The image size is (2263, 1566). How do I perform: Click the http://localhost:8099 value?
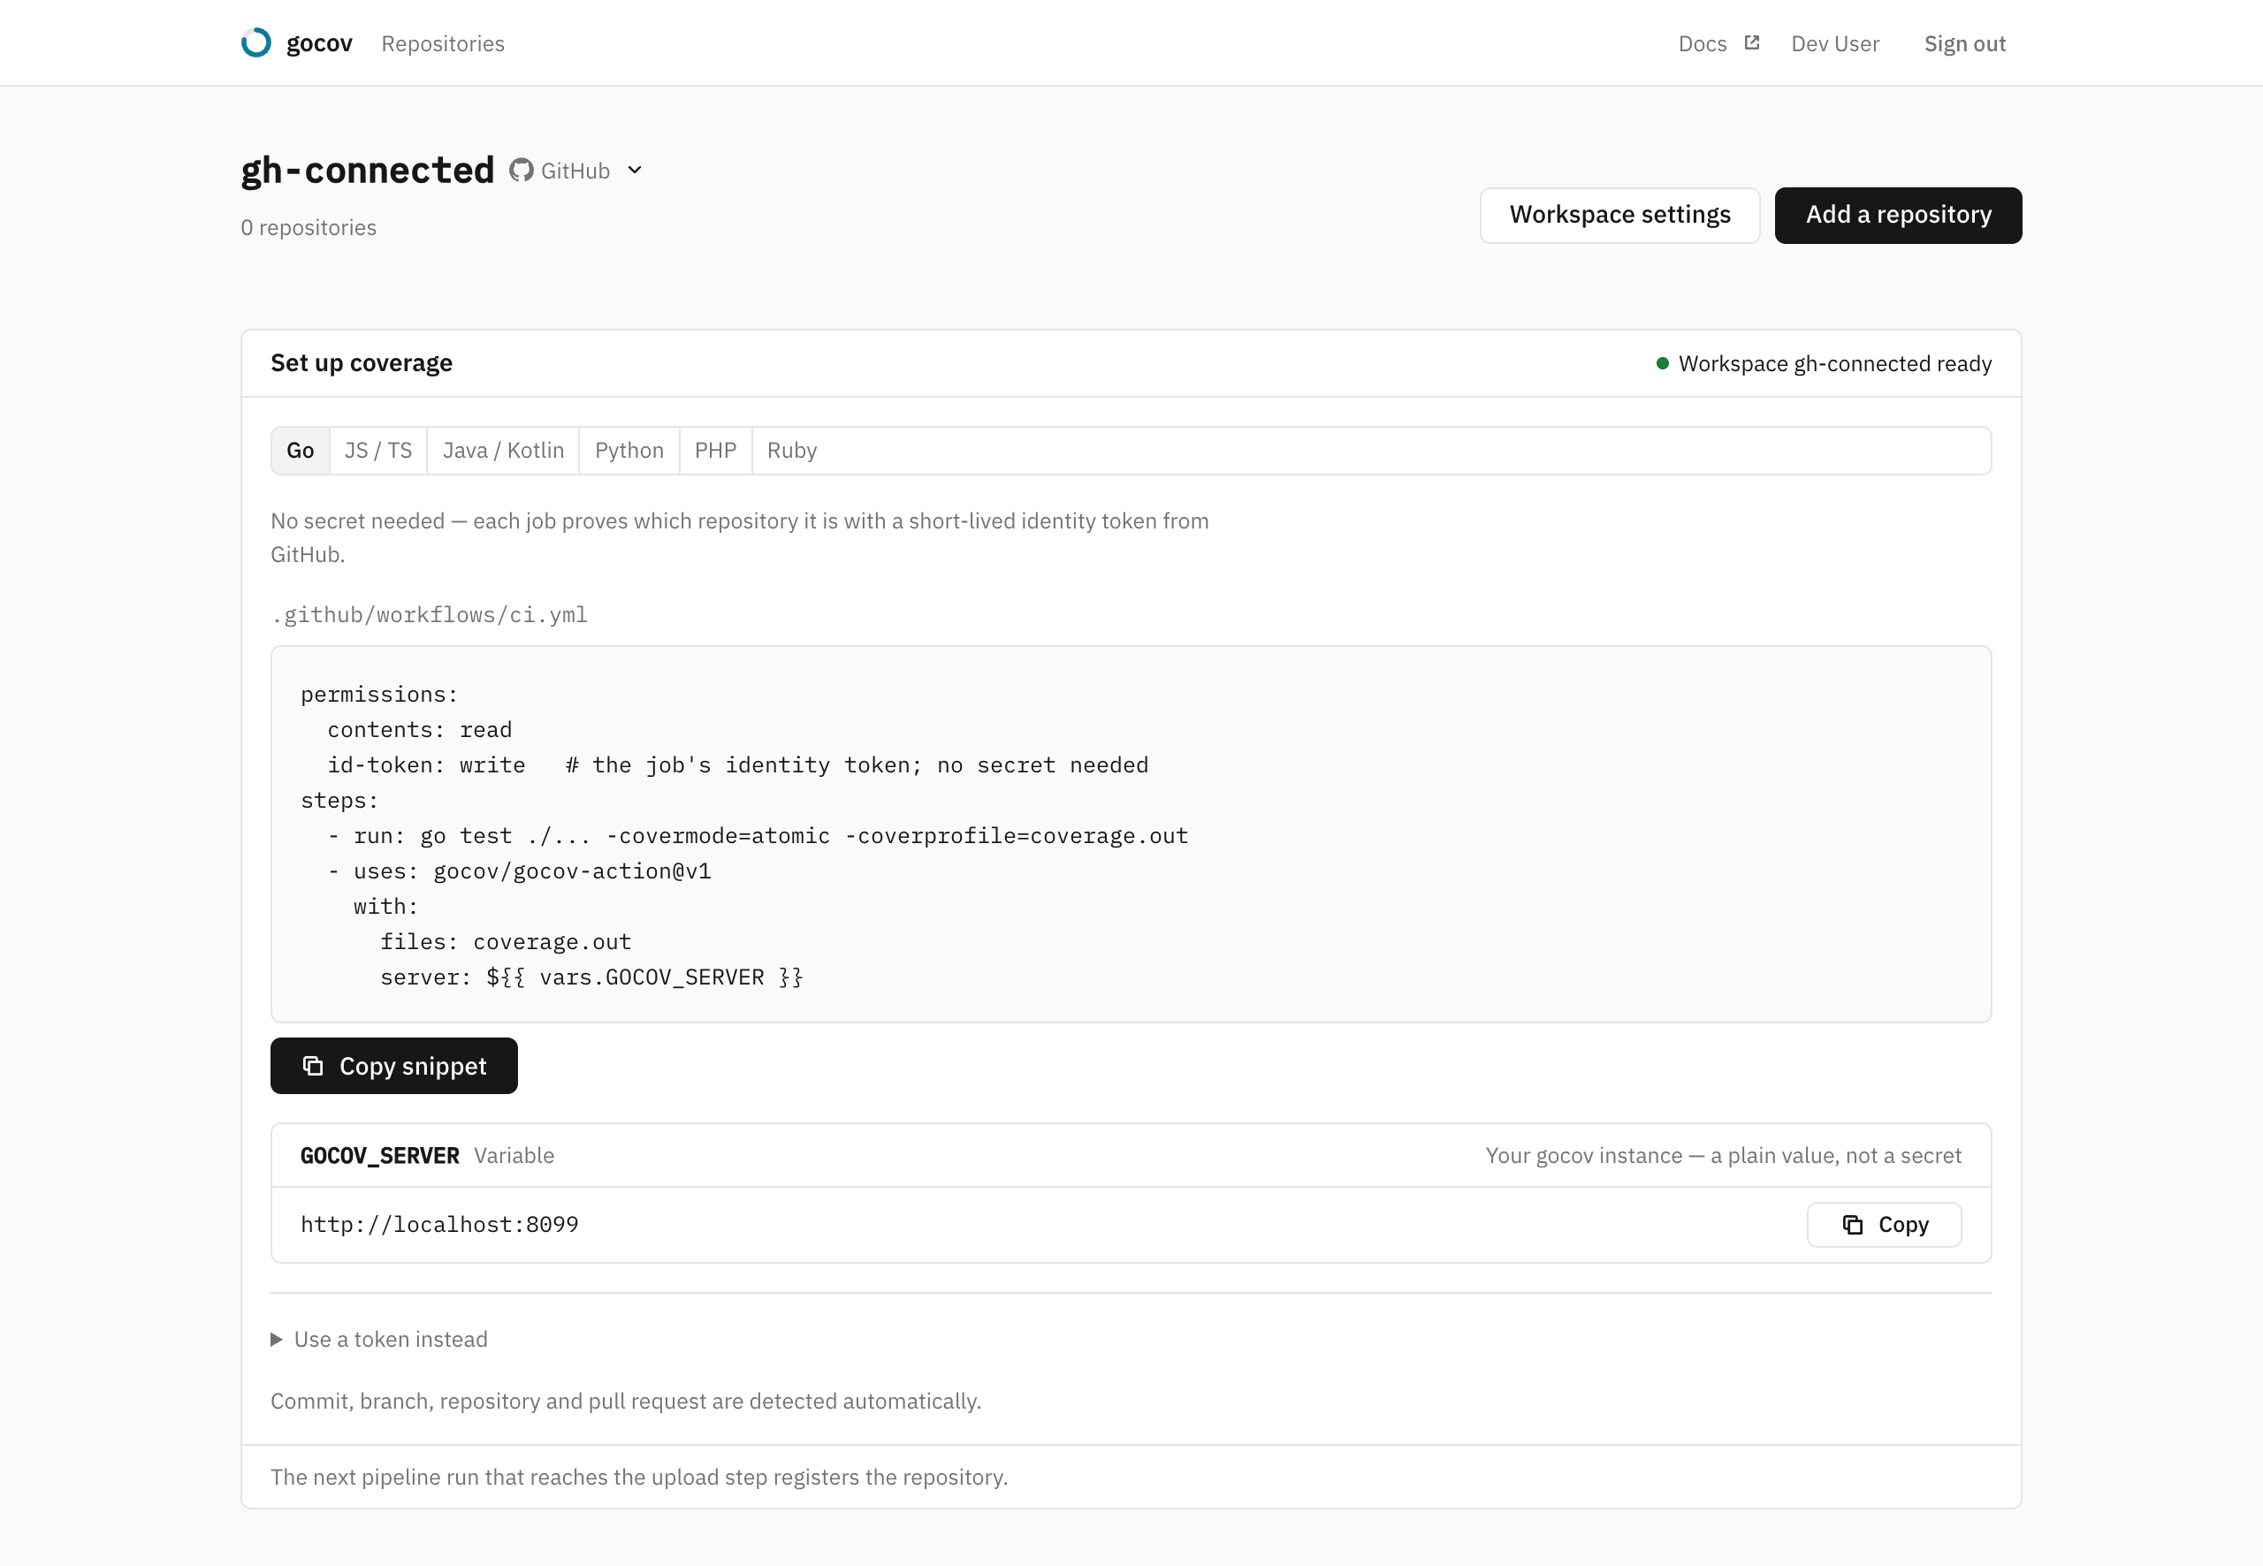click(x=439, y=1225)
